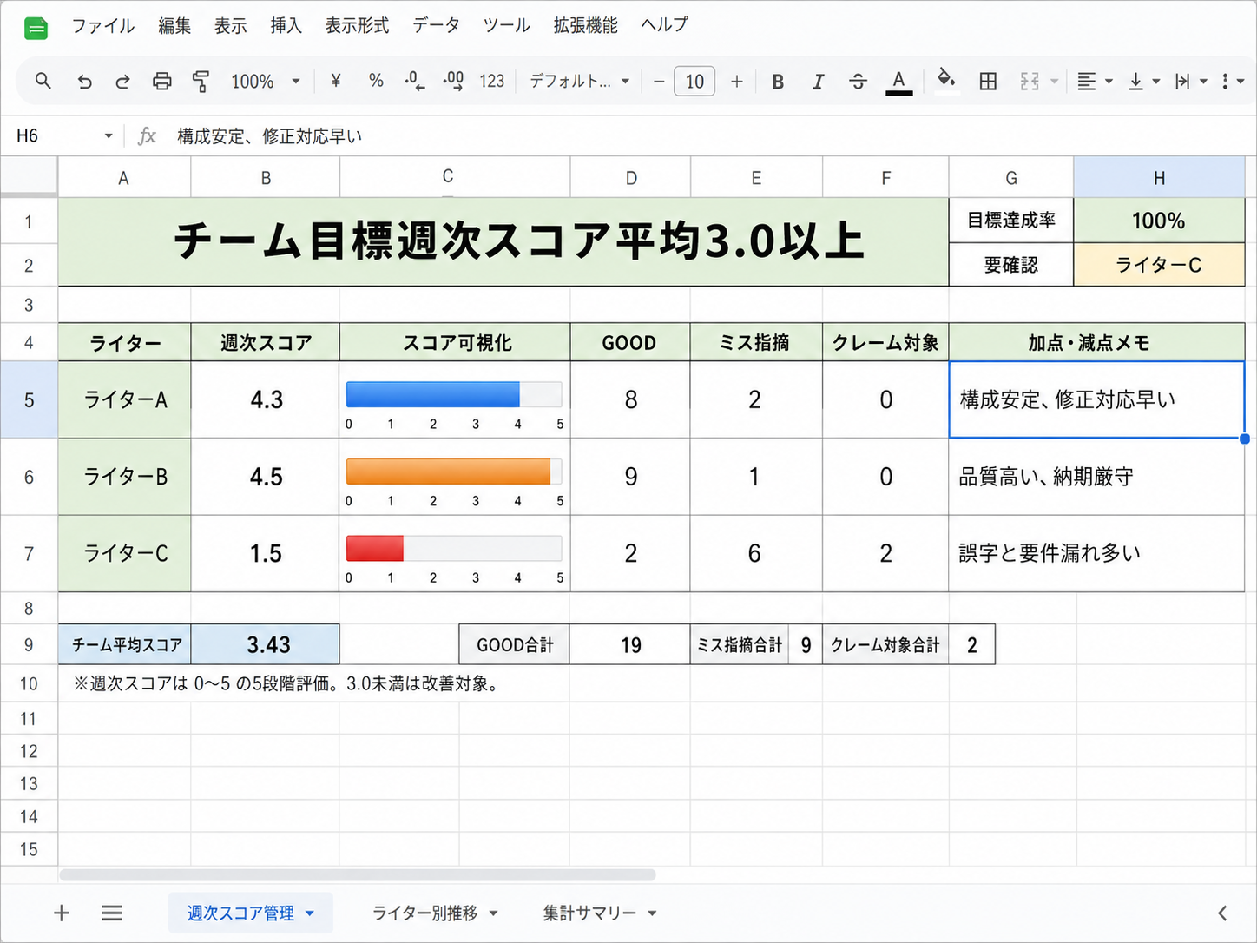Click the horizontal scrollbar
Image resolution: width=1257 pixels, height=943 pixels.
click(x=357, y=874)
